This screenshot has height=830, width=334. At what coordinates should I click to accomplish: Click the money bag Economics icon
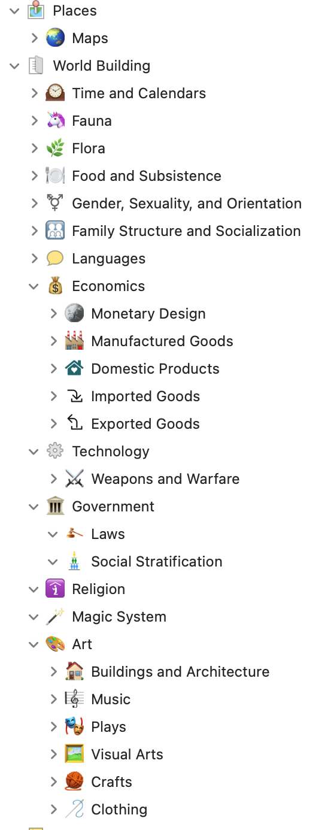[x=55, y=286]
